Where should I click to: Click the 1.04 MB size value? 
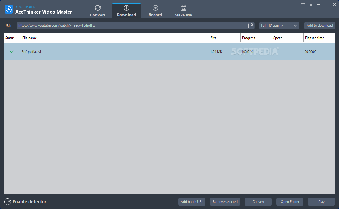216,52
